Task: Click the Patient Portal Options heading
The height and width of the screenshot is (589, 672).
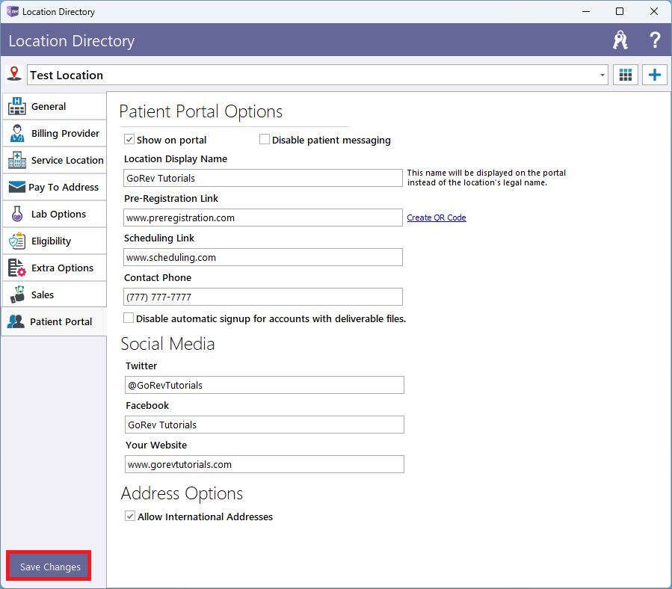Action: pyautogui.click(x=201, y=111)
